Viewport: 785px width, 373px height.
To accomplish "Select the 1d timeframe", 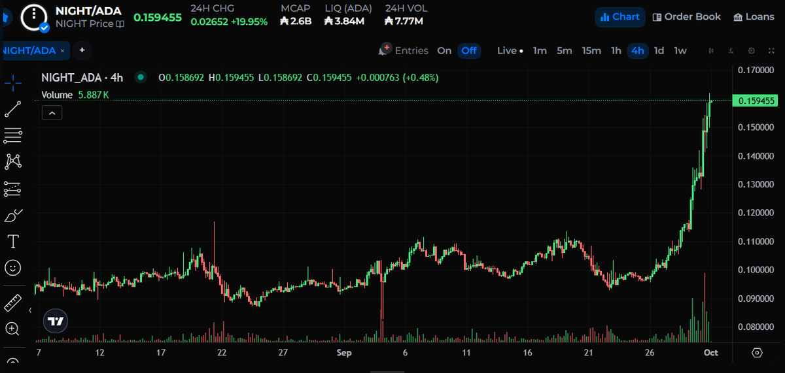I will click(659, 50).
